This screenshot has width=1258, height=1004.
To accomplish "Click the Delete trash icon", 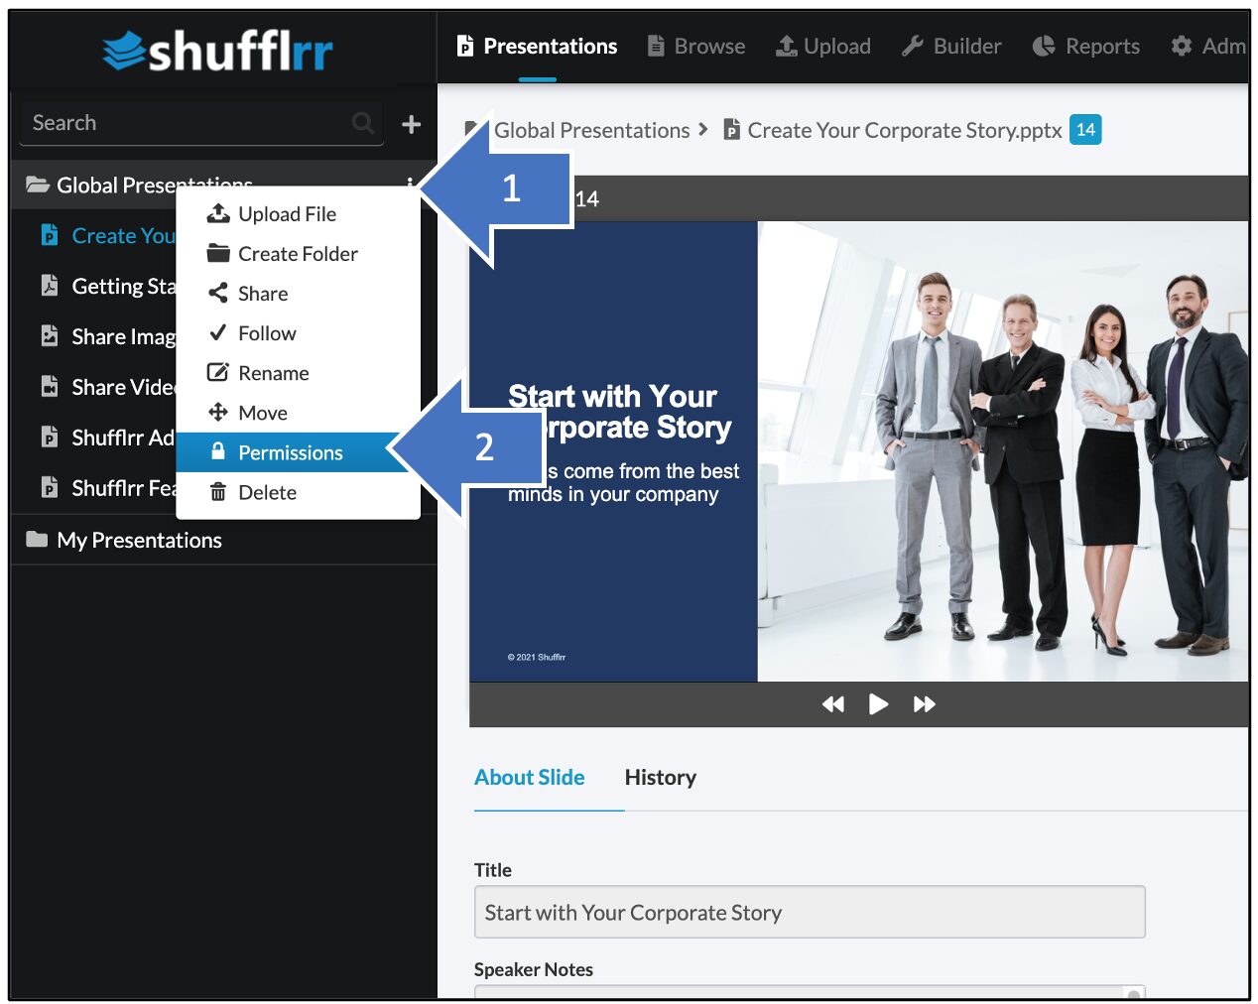I will pos(218,492).
